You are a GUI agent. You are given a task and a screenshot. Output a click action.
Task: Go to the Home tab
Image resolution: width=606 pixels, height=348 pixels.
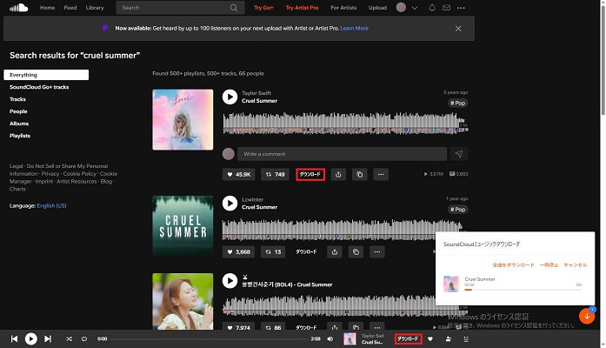(47, 7)
